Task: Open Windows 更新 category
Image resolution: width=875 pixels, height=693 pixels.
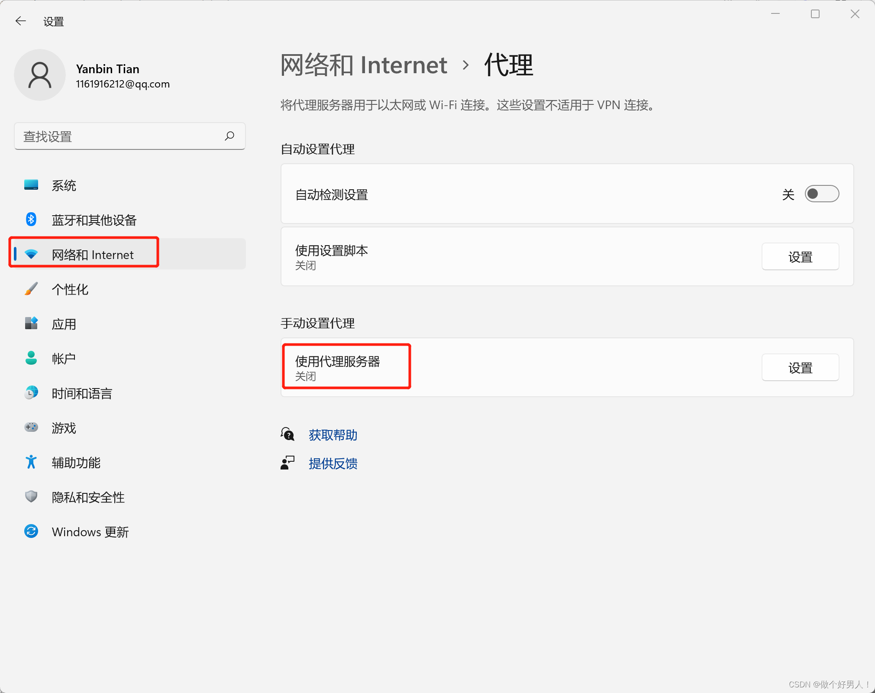Action: point(130,531)
